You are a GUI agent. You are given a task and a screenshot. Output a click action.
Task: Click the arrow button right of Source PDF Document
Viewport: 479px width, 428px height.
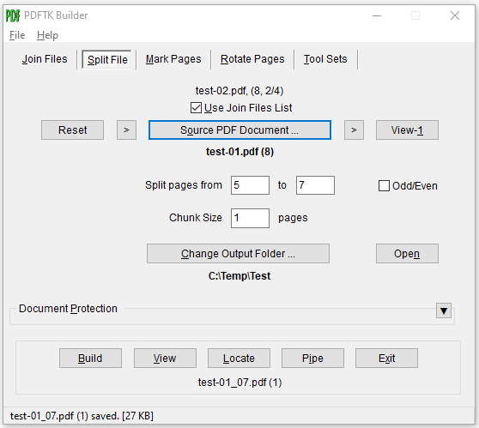[354, 130]
